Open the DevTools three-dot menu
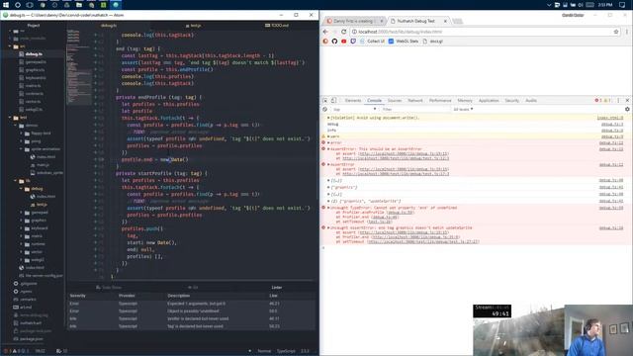 tap(618, 100)
